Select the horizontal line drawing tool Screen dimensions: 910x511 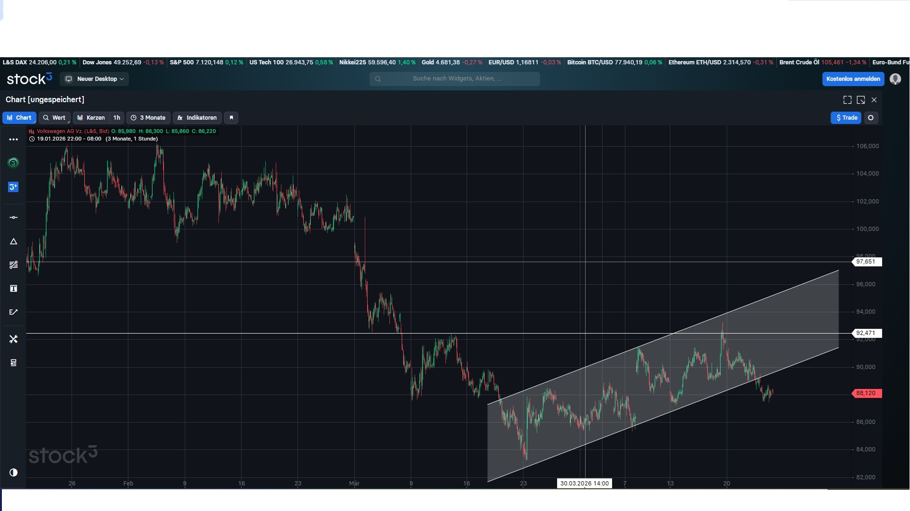click(x=13, y=218)
